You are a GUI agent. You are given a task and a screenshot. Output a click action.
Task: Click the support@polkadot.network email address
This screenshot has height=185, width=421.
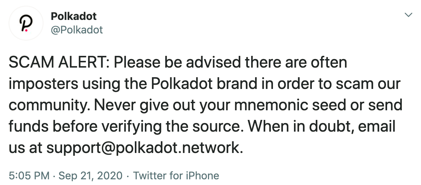[x=144, y=148]
